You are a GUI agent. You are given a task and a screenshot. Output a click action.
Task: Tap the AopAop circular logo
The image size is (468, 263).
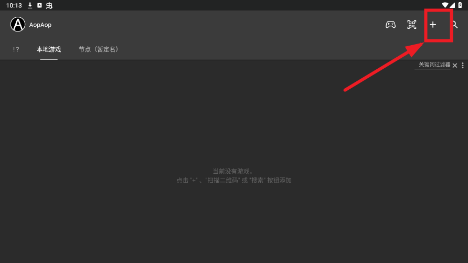18,25
